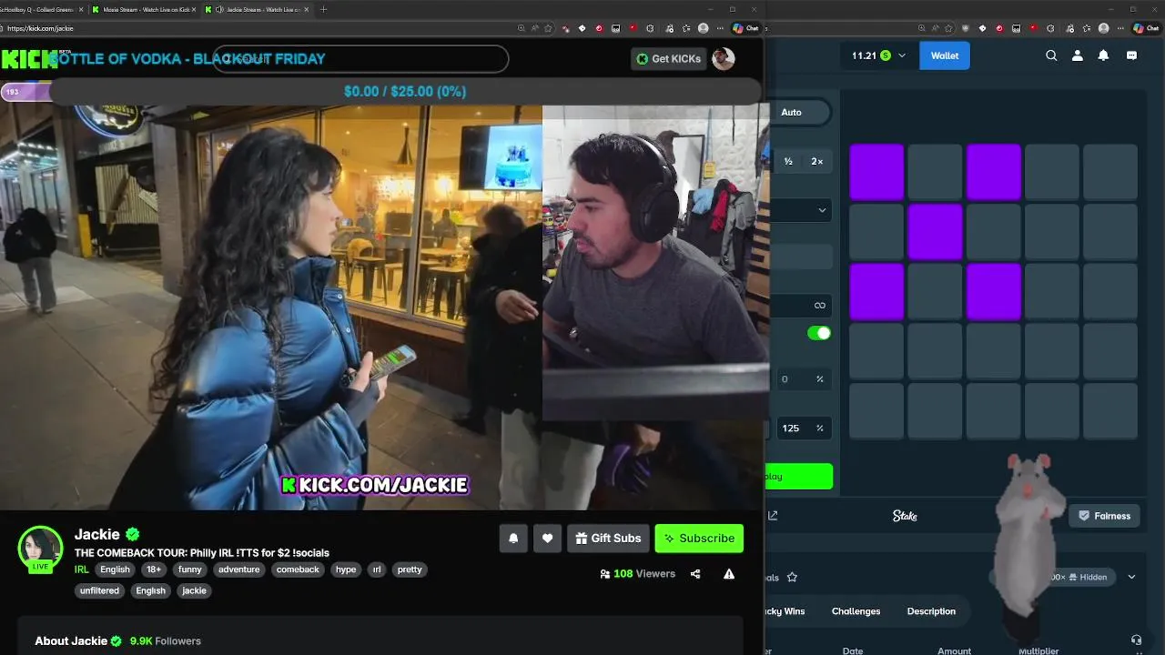The image size is (1165, 655).
Task: Favorite the game with the star icon
Action: [792, 577]
